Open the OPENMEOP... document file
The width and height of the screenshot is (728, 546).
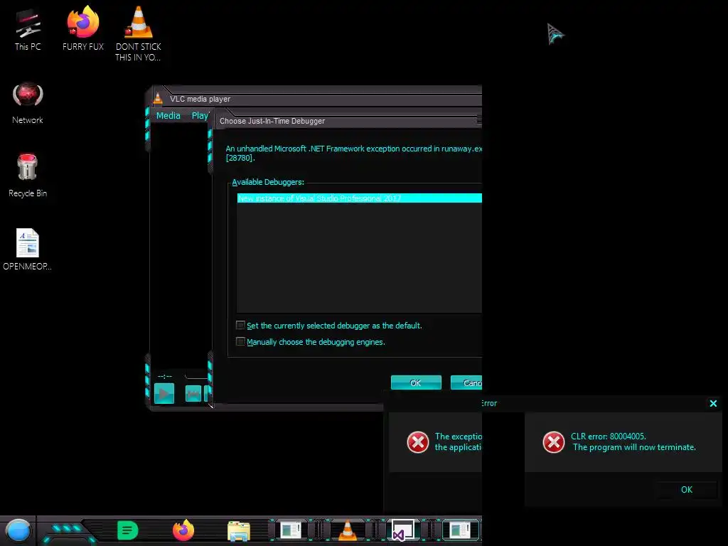coord(28,249)
